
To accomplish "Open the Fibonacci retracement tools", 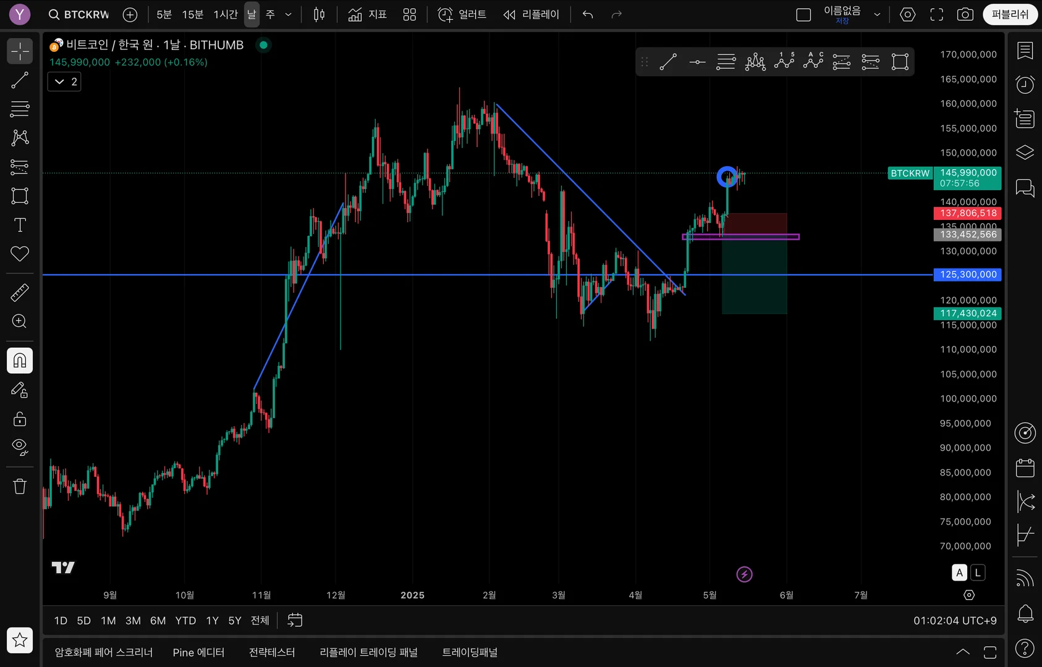I will click(x=20, y=109).
